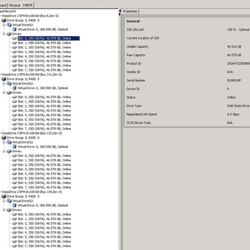The height and width of the screenshot is (250, 250).
Task: Click the Slot 4 drive icon under Bus 134
Action: coord(15,232)
